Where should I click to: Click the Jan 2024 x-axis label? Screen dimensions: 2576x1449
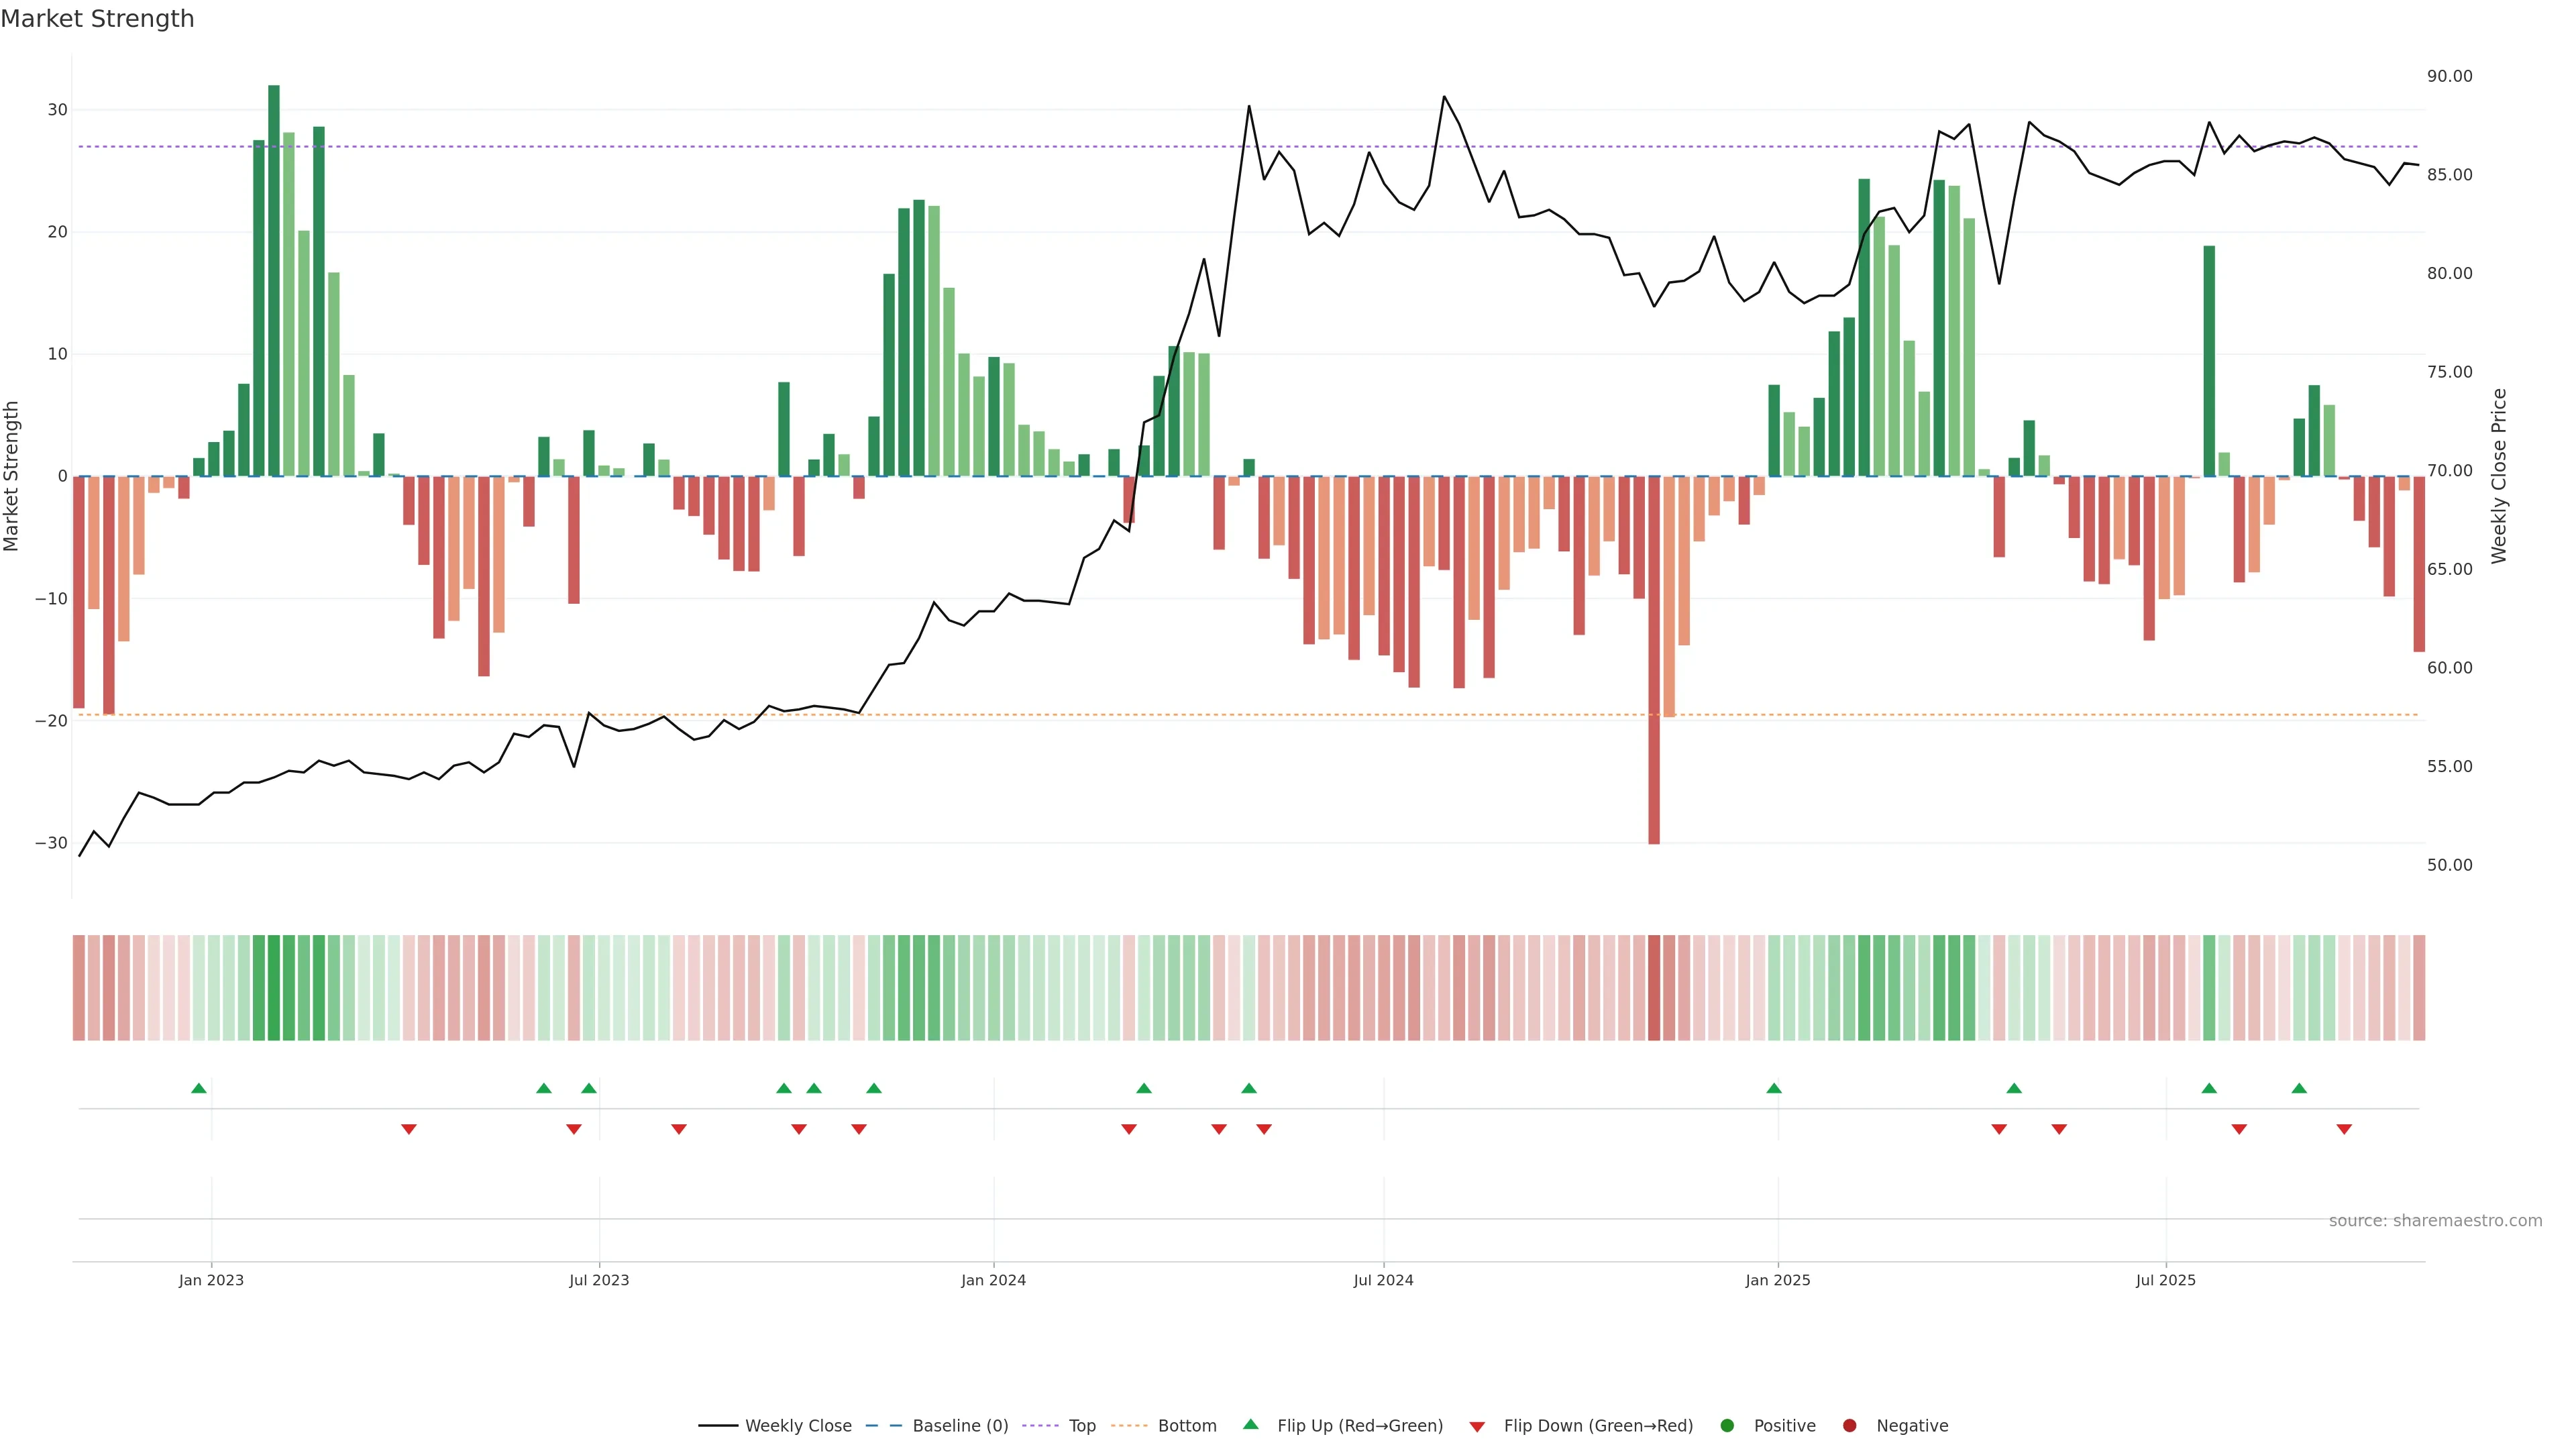click(993, 1280)
